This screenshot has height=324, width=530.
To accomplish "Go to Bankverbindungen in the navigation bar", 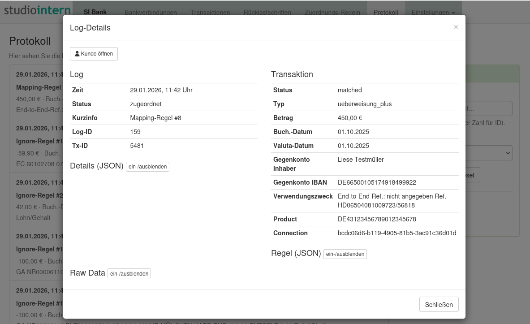I will [x=151, y=13].
